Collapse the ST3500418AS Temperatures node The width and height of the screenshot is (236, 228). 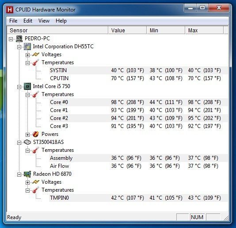27,151
